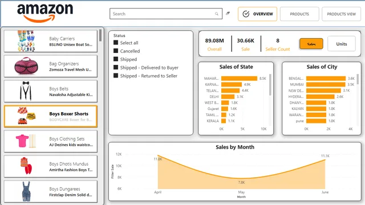Click the Baby Carriers socks thumbnail
The width and height of the screenshot is (365, 205).
pos(26,41)
